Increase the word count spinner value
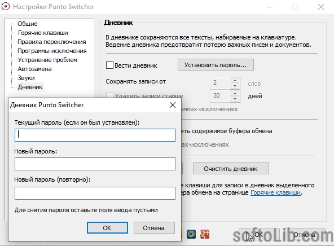 point(235,81)
